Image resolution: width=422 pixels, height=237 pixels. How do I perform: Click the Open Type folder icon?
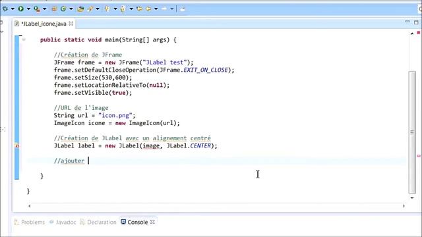pyautogui.click(x=80, y=9)
